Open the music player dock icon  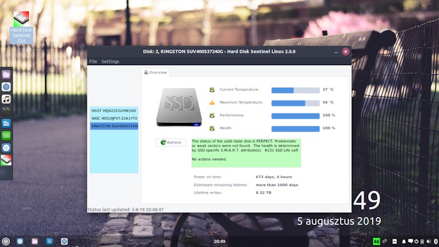tap(6, 99)
